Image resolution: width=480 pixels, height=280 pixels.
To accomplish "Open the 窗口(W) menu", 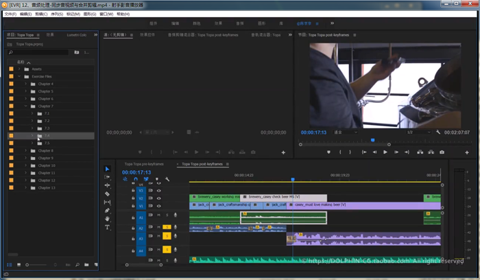I will click(x=106, y=14).
